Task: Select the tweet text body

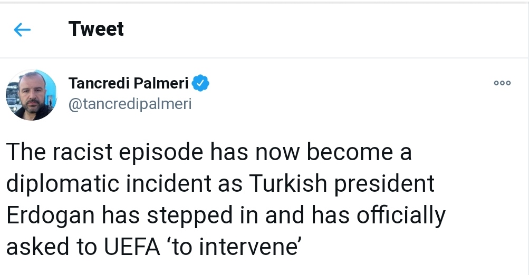Action: (x=226, y=199)
